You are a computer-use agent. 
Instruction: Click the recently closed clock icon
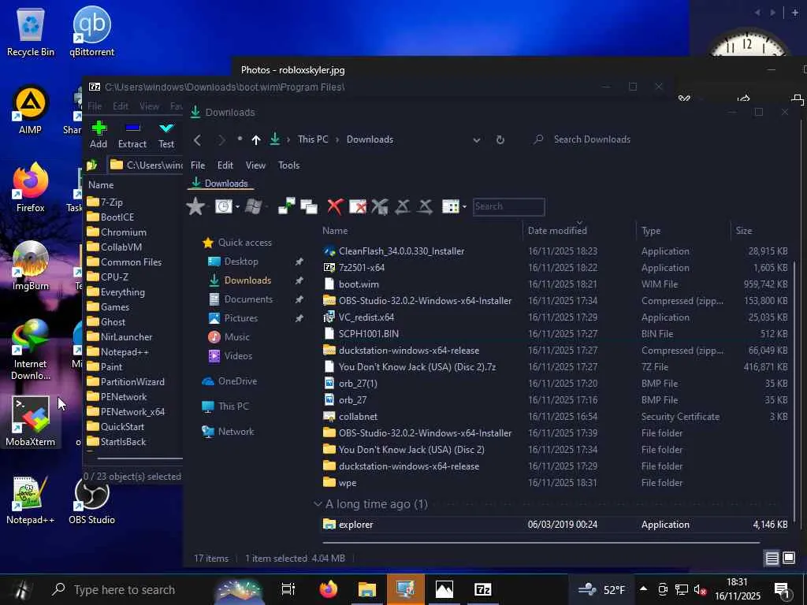click(x=223, y=206)
